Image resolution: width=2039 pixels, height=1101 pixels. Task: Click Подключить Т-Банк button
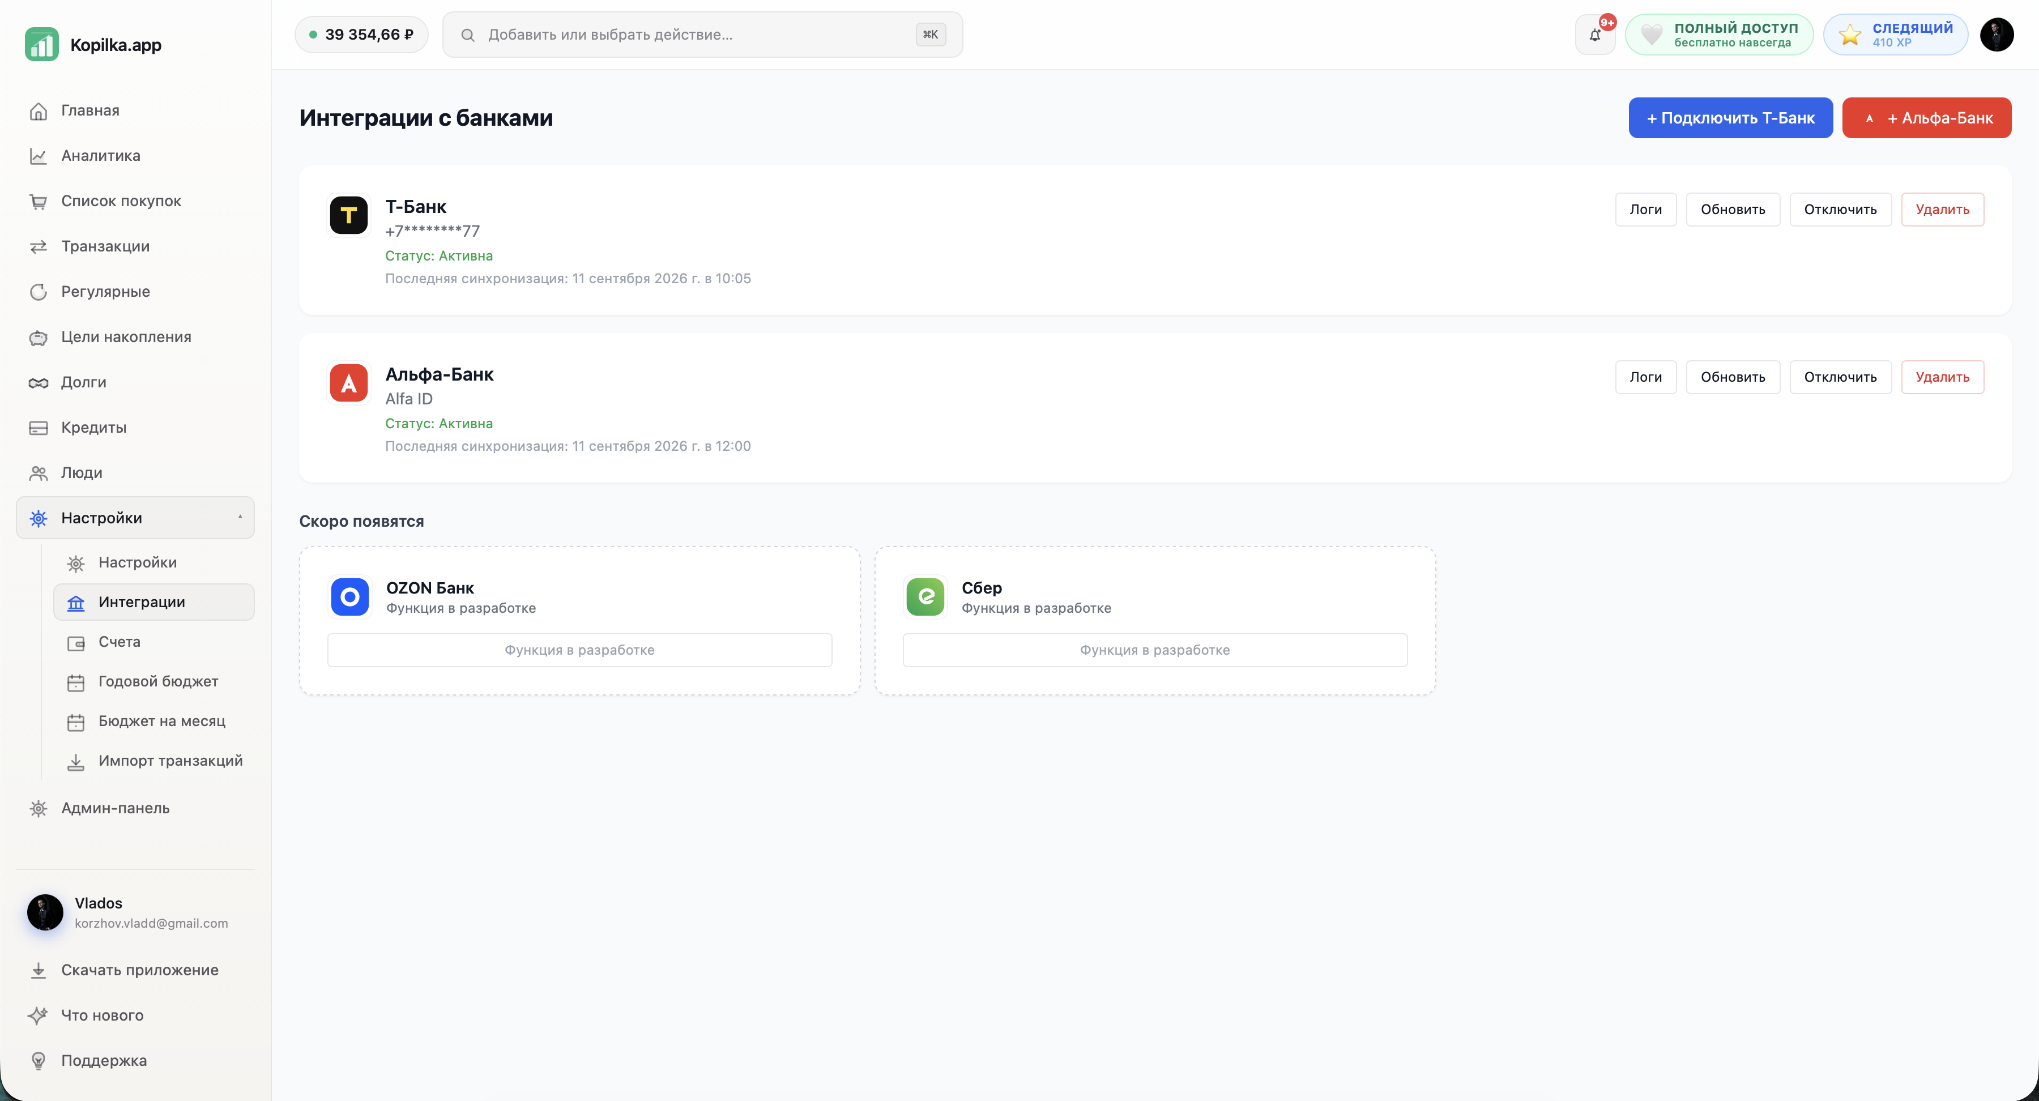(1730, 118)
